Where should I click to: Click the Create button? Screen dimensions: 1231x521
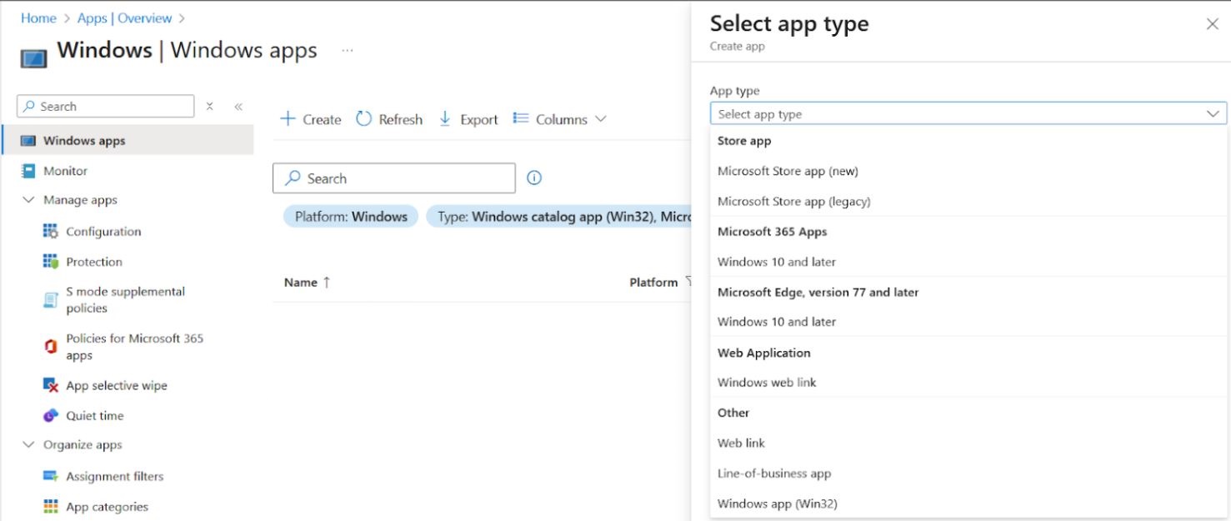pyautogui.click(x=311, y=119)
